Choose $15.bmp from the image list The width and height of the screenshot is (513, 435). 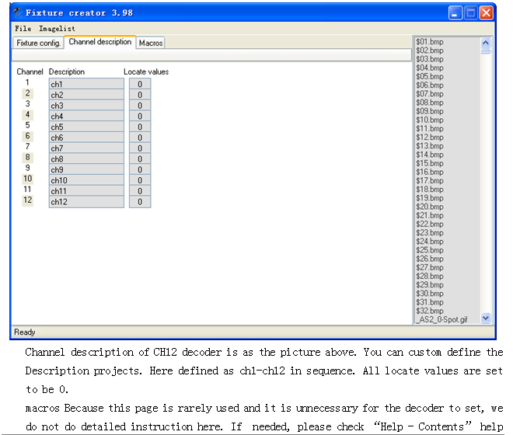429,163
